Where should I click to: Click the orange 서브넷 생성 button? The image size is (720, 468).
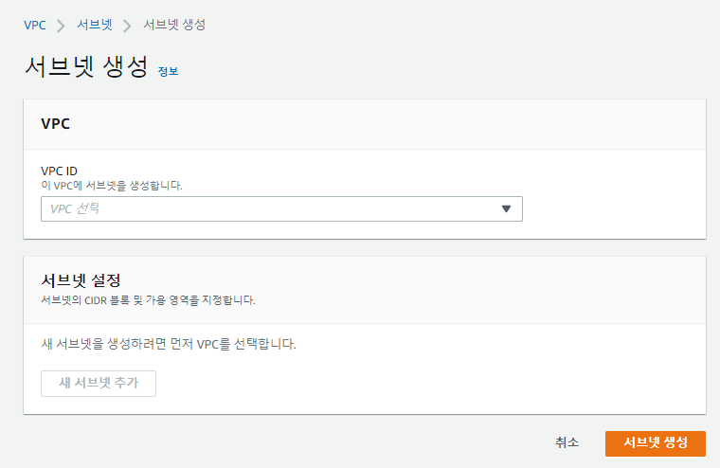[x=655, y=442]
